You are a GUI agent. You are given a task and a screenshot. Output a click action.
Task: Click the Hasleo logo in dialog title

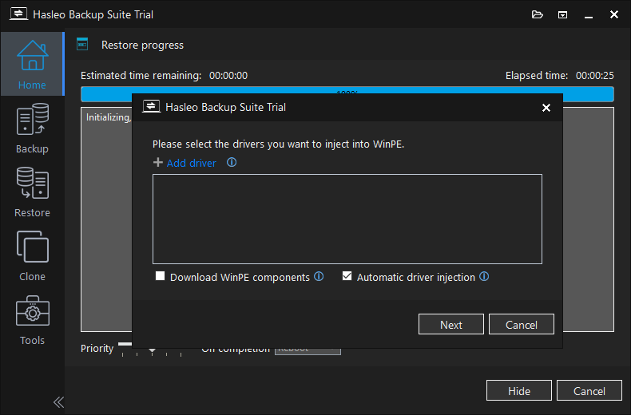151,107
